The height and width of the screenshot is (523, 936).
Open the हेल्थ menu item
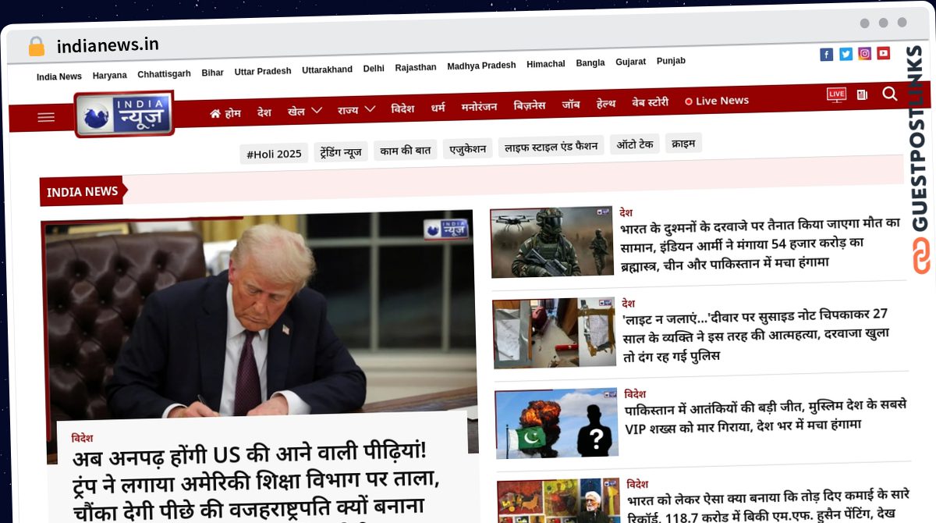[606, 104]
